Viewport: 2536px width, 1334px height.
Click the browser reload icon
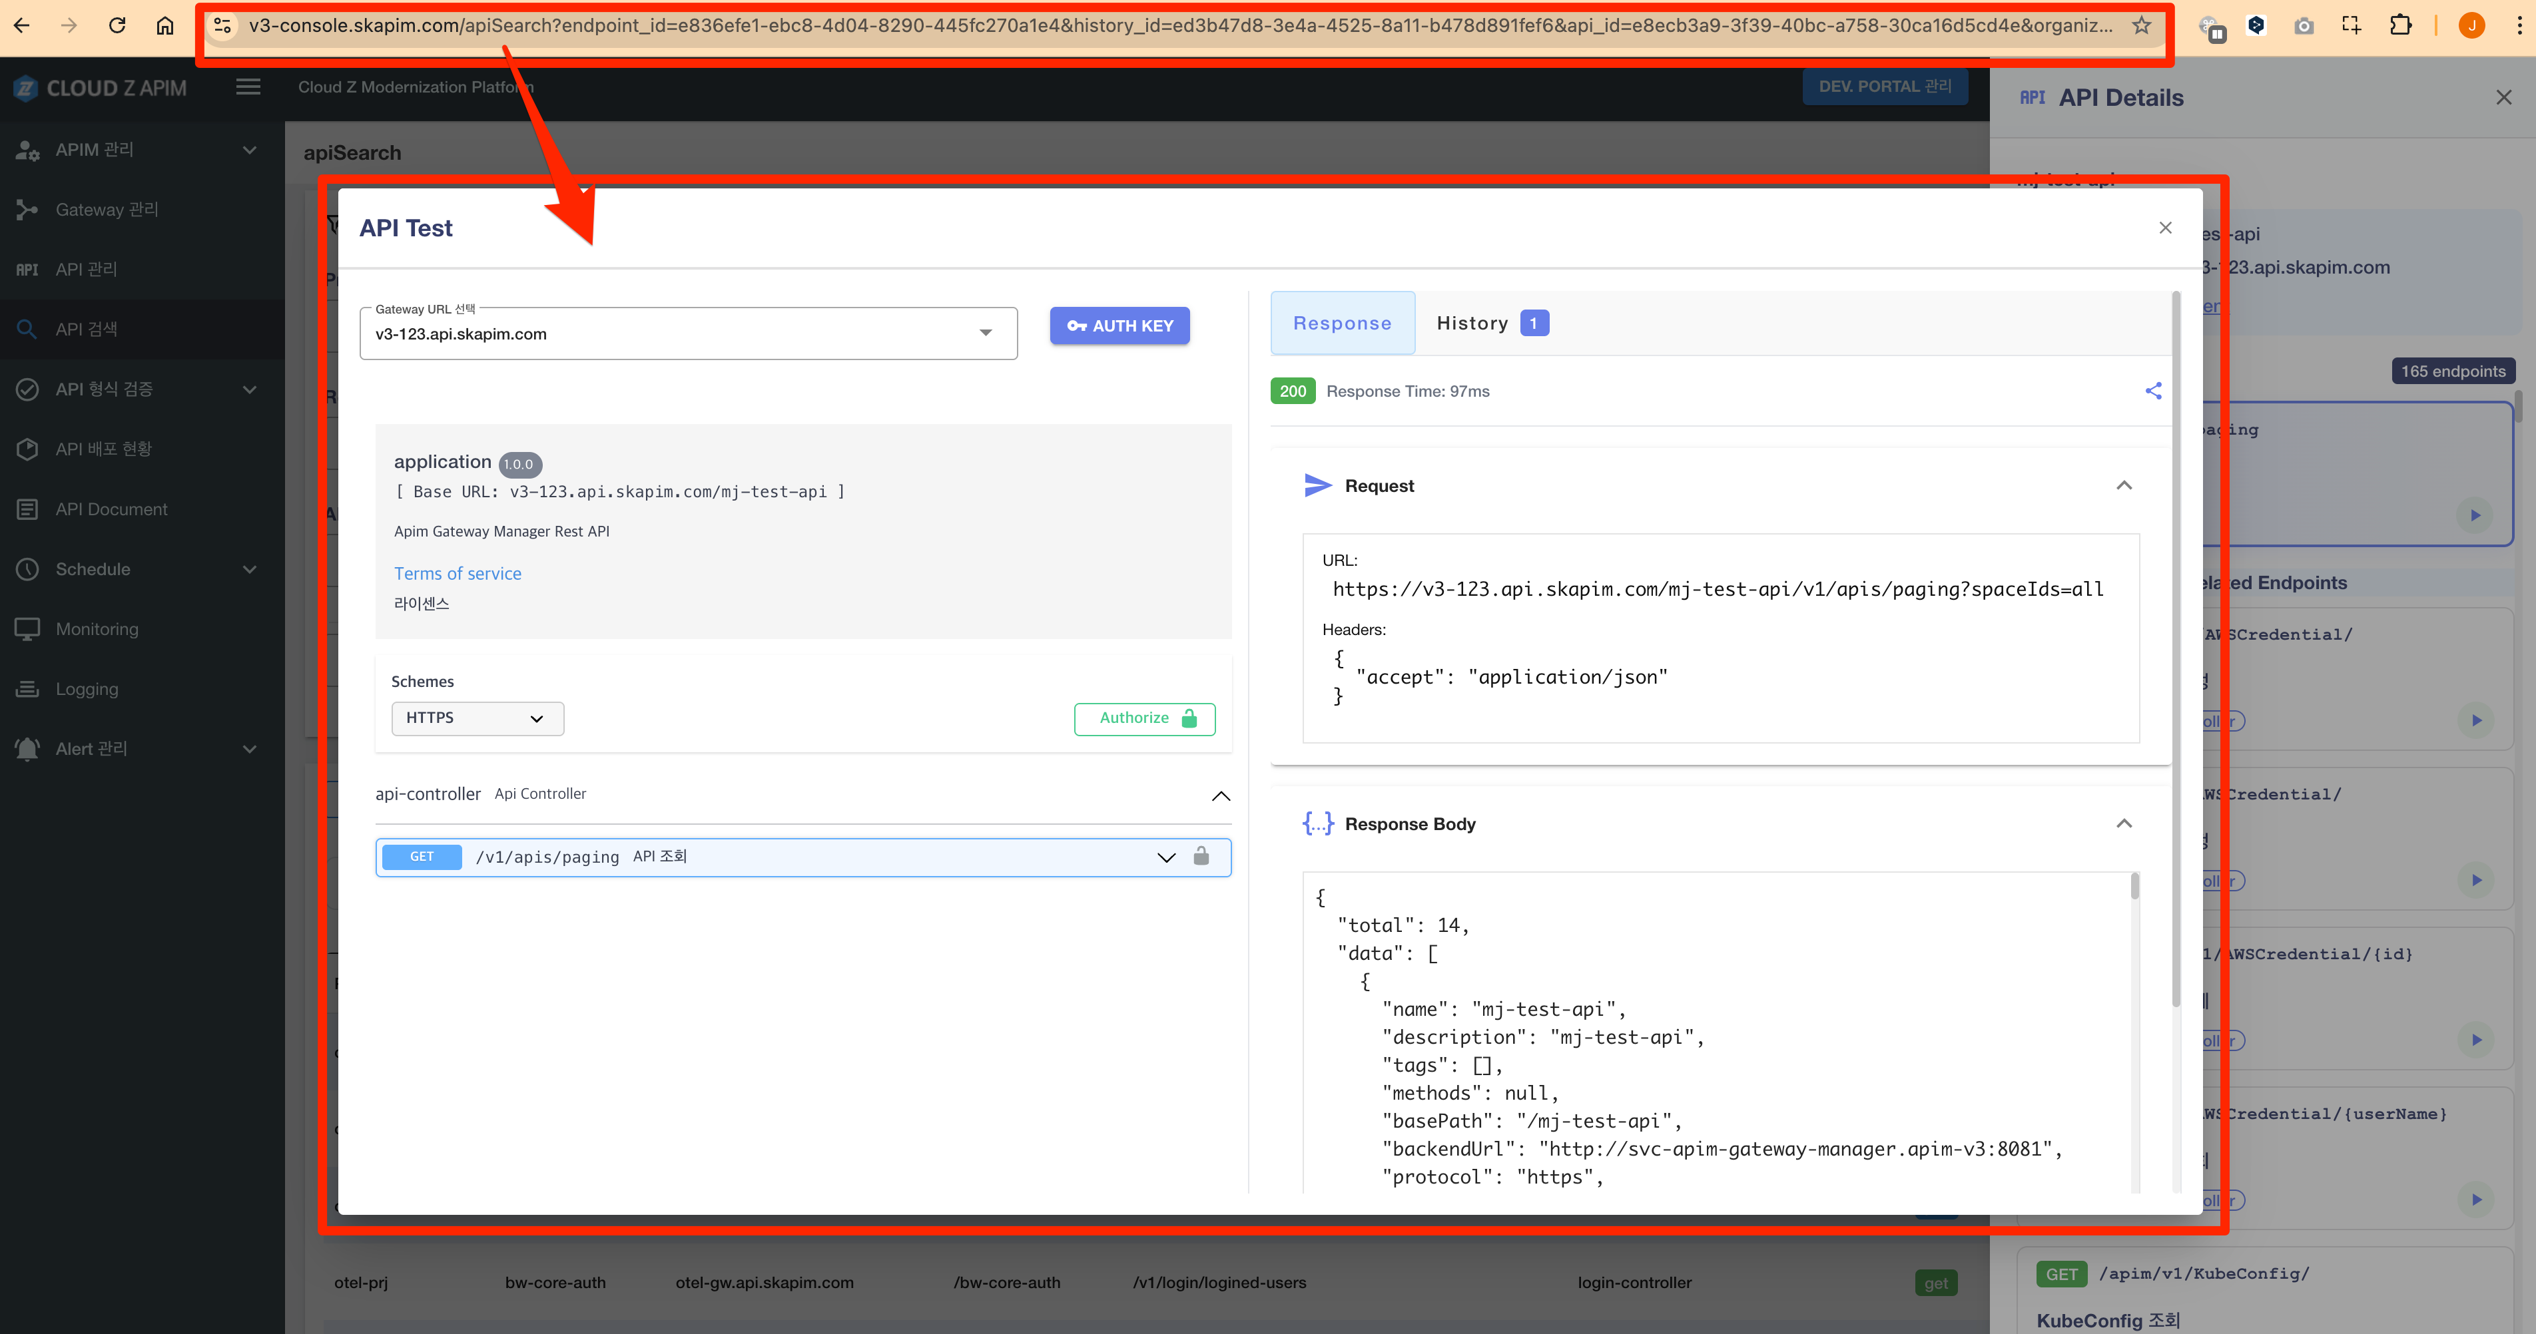[117, 25]
